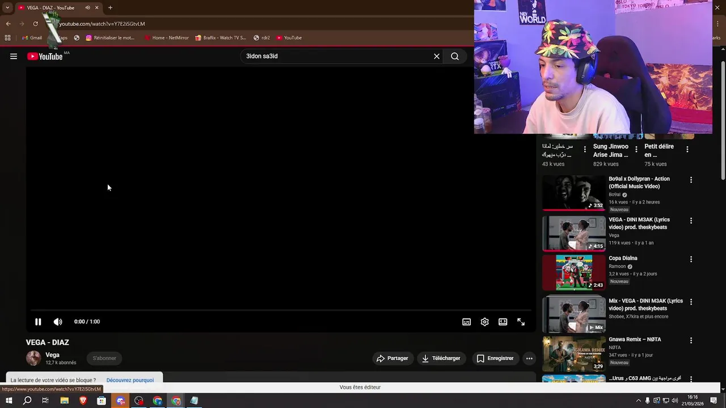Mute the video with the speaker icon
This screenshot has height=408, width=726.
tap(58, 322)
